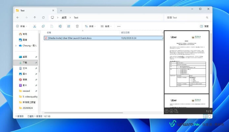Screen dimensions: 229x132
Task: Open 文件 Documents in navigation pane
Action: click(25, 68)
